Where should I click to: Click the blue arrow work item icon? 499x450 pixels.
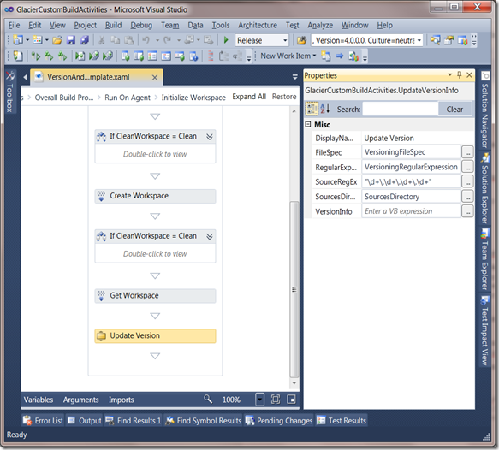coord(340,56)
